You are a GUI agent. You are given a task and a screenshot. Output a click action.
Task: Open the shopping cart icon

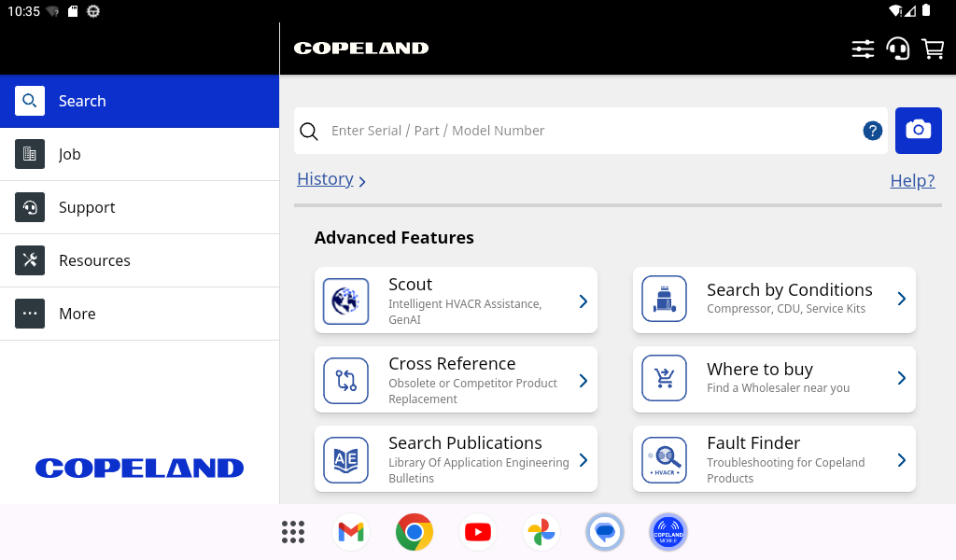click(933, 49)
